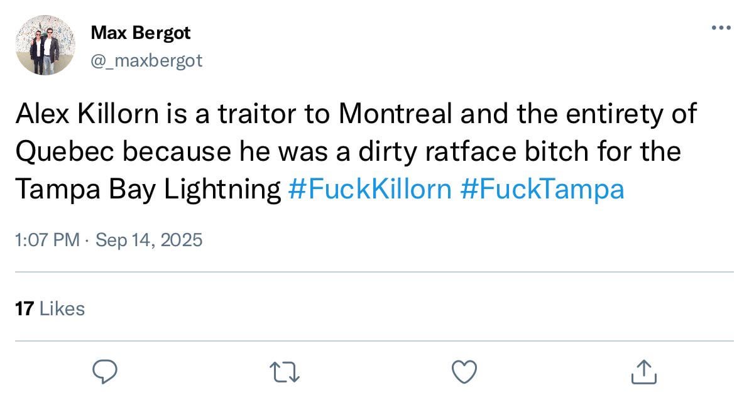749x417 pixels.
Task: Click the Max Bergot display name
Action: tap(140, 33)
